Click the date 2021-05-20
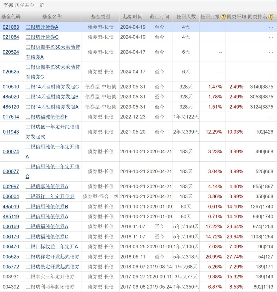The image size is (277, 292). 133,132
